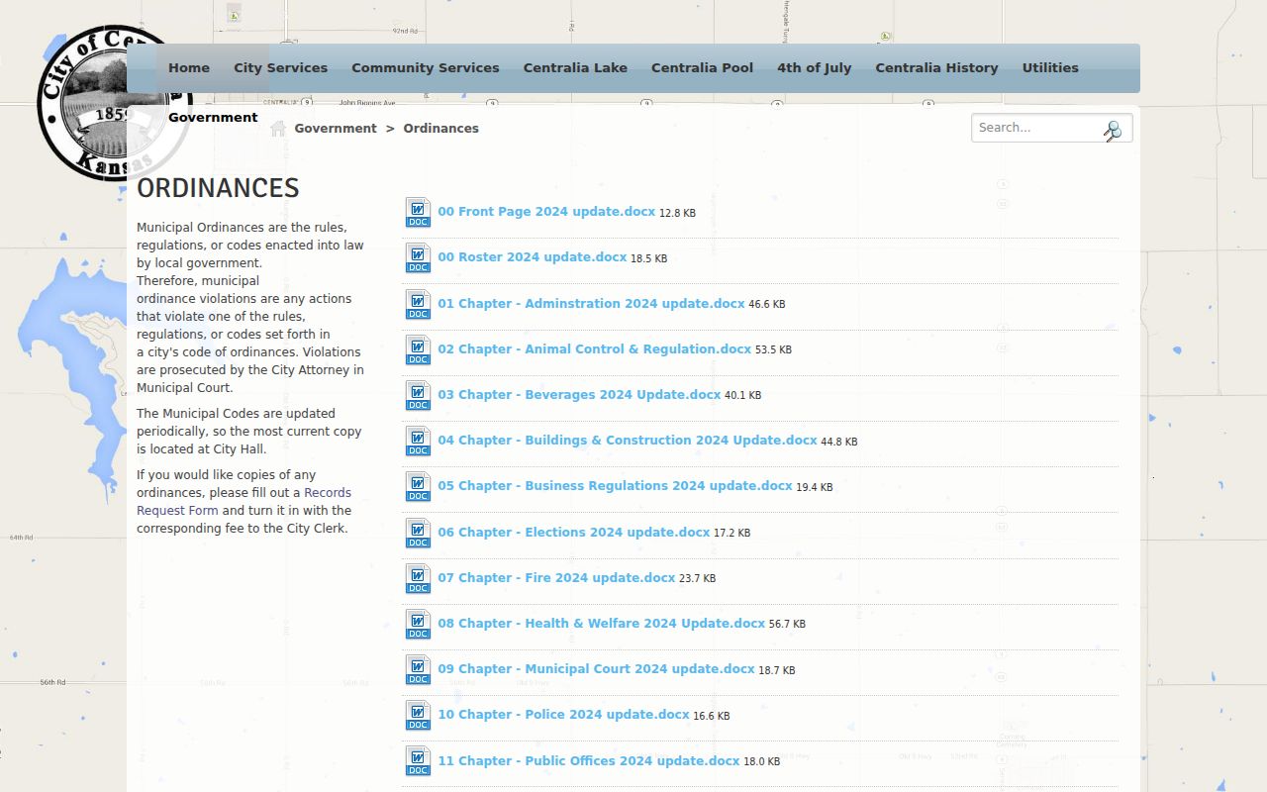The width and height of the screenshot is (1267, 792).
Task: Click the home icon in the breadcrumb
Action: [x=278, y=128]
